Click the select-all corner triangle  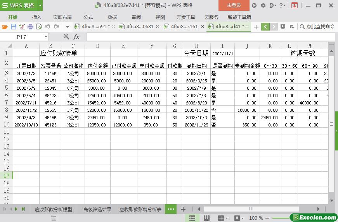pos(9,46)
